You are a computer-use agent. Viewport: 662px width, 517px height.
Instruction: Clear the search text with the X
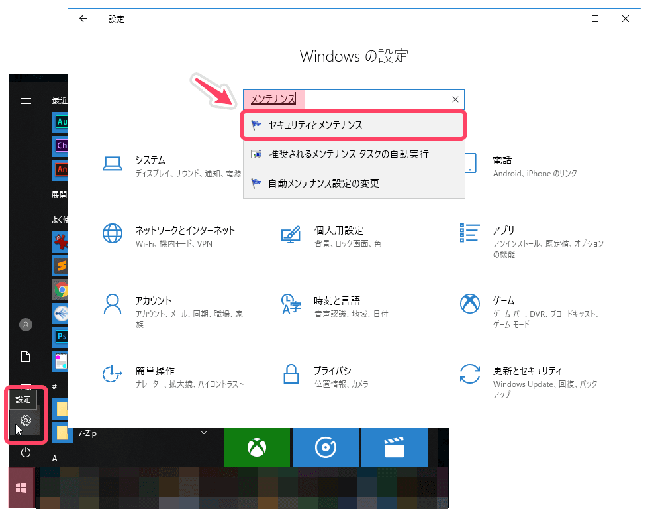455,99
